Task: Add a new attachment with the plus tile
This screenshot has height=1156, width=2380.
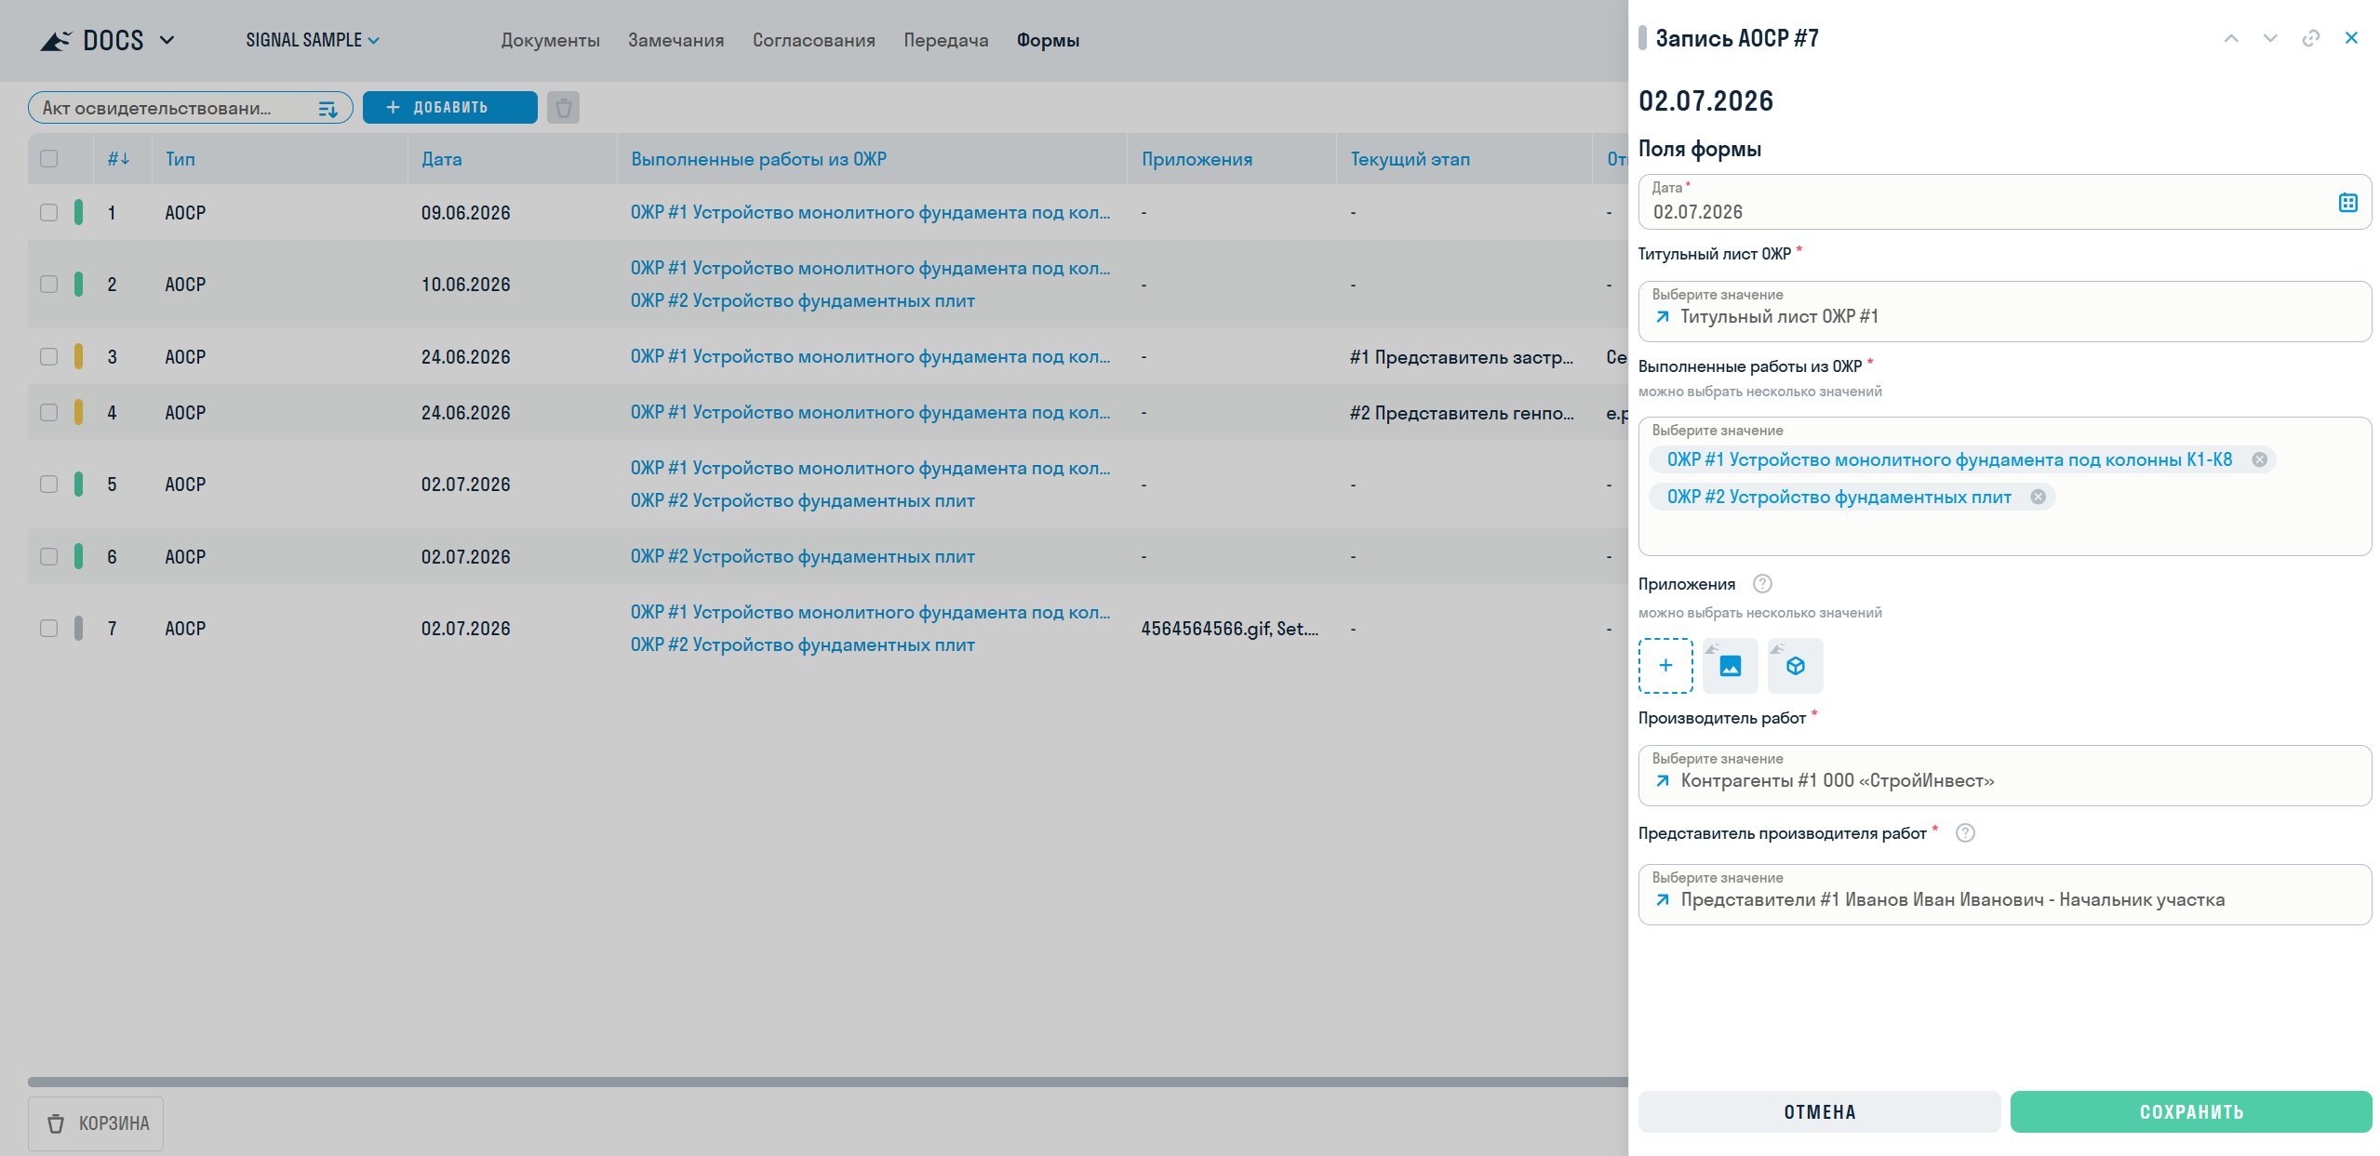Action: 1665,666
